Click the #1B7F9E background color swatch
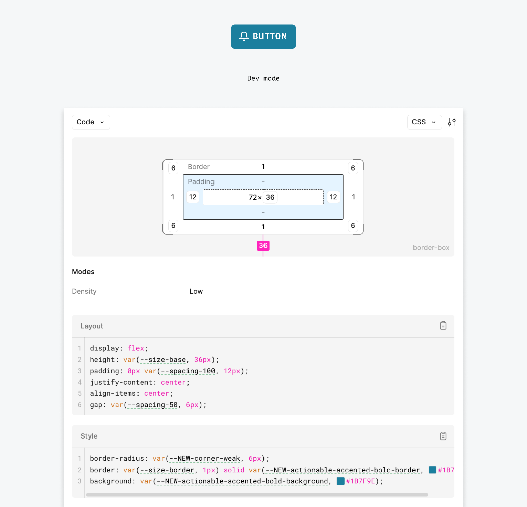The image size is (527, 507). point(340,481)
